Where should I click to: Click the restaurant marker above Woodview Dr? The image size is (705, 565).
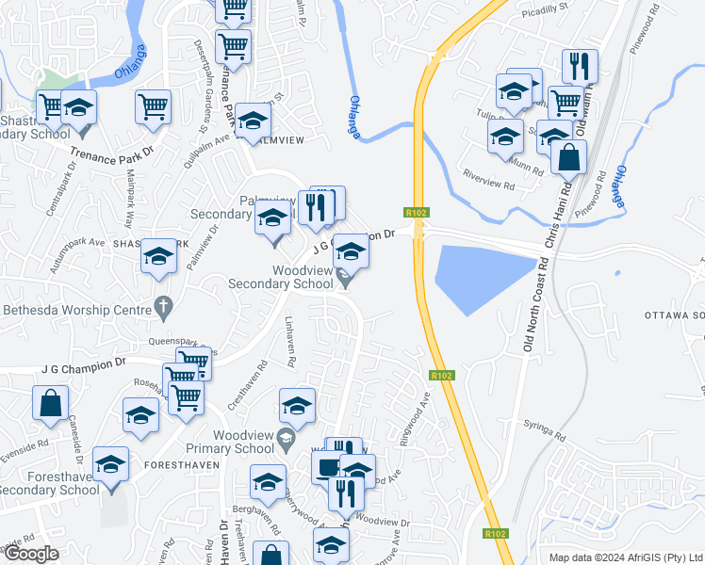click(346, 494)
